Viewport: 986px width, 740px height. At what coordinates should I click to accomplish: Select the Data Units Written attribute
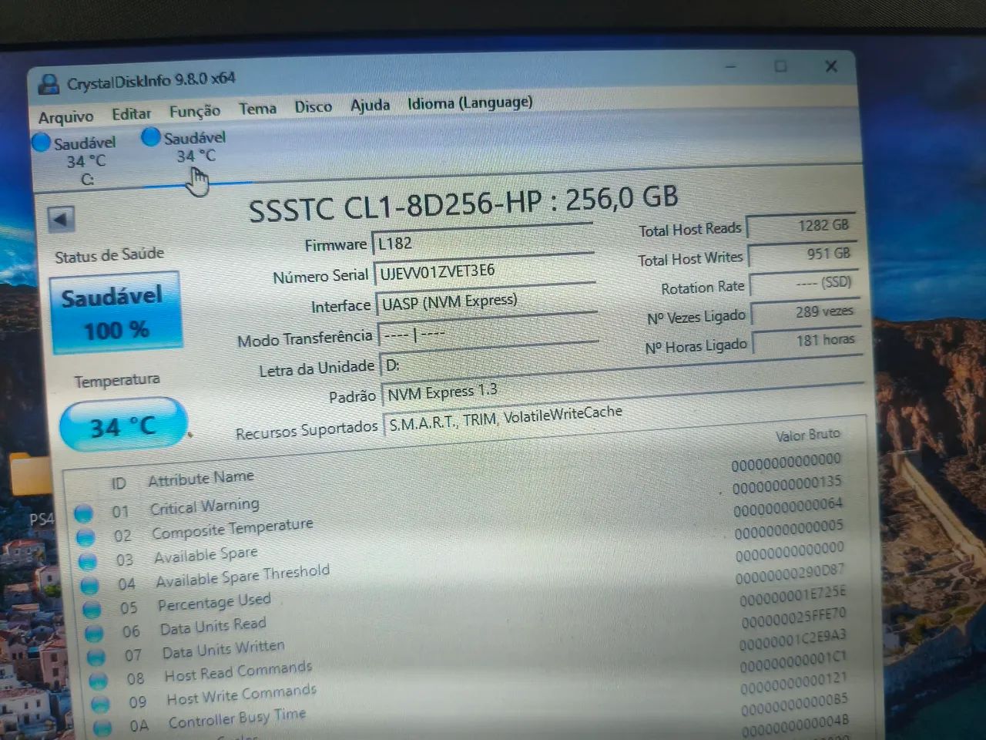223,648
